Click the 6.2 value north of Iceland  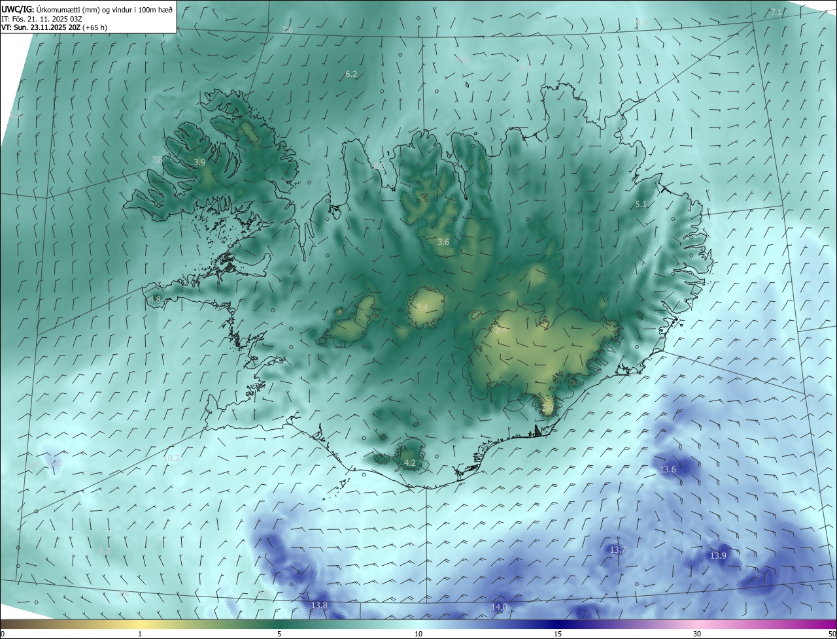point(351,74)
